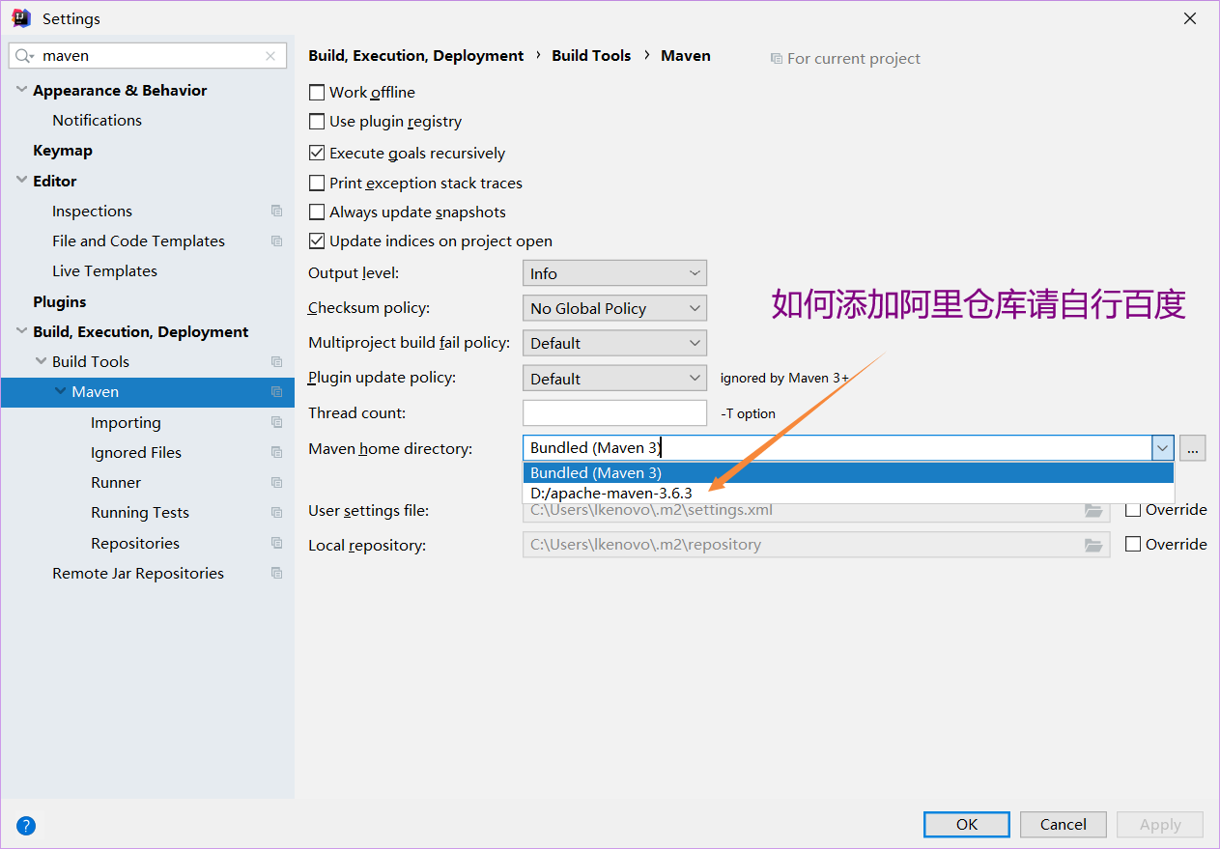The image size is (1220, 849).
Task: Open Live Templates settings
Action: point(104,270)
